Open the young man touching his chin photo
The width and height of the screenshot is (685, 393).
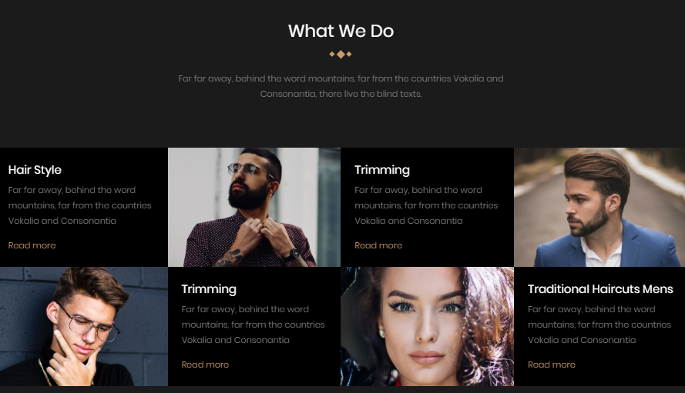pyautogui.click(x=84, y=326)
